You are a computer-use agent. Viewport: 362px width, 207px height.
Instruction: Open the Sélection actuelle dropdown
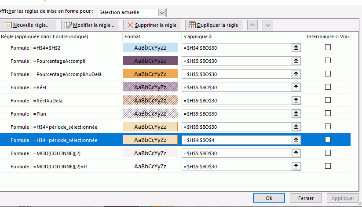[x=162, y=13]
